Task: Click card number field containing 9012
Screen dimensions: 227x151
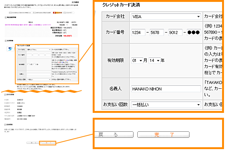Action: tap(174, 32)
